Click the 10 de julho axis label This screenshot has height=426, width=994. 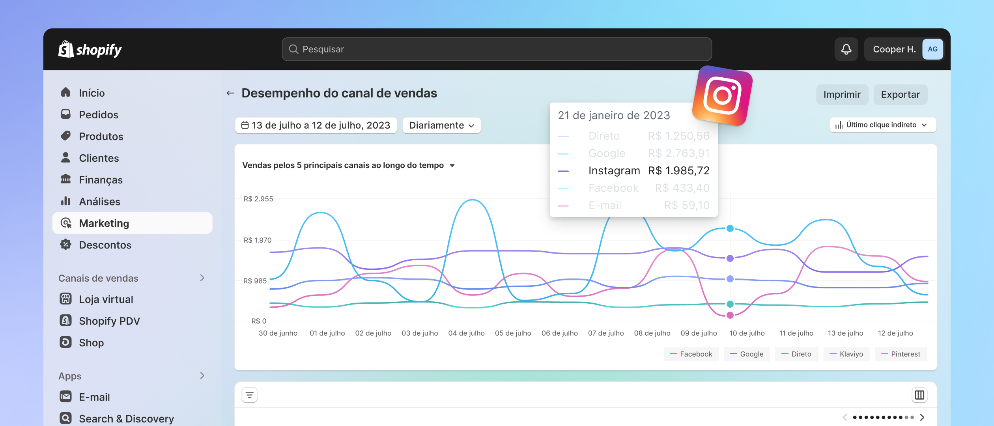point(747,333)
